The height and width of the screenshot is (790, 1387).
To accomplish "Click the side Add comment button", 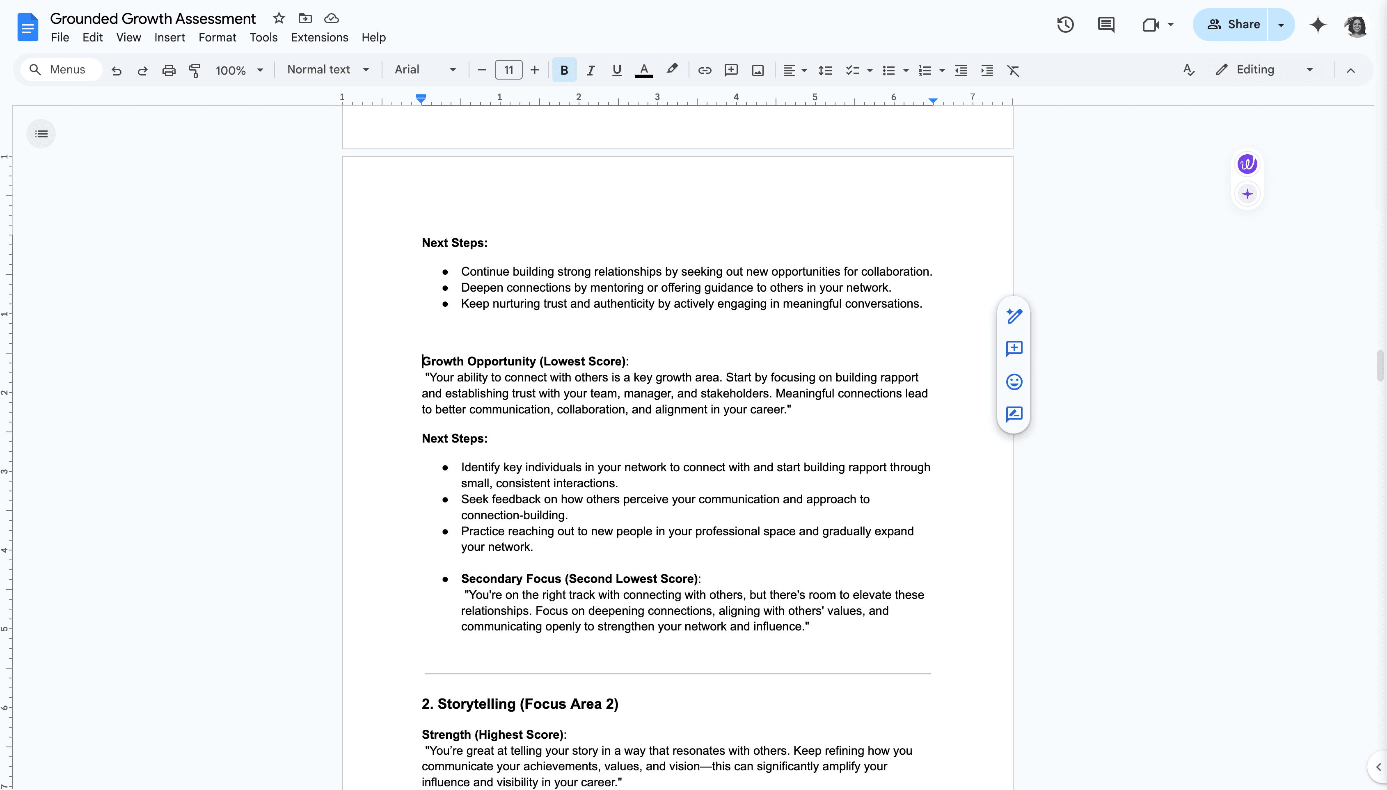I will click(x=1014, y=348).
